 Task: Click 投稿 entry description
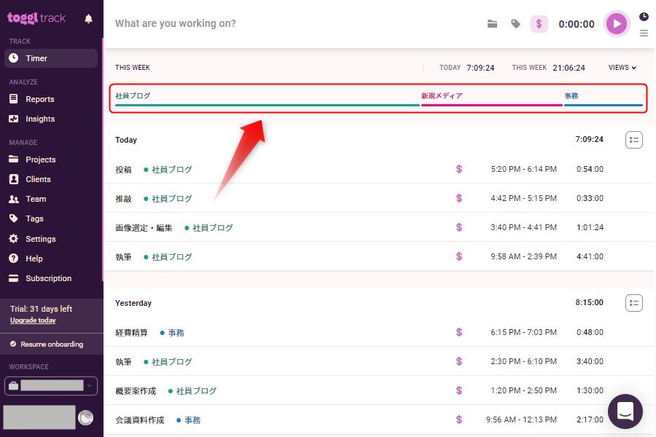point(123,170)
